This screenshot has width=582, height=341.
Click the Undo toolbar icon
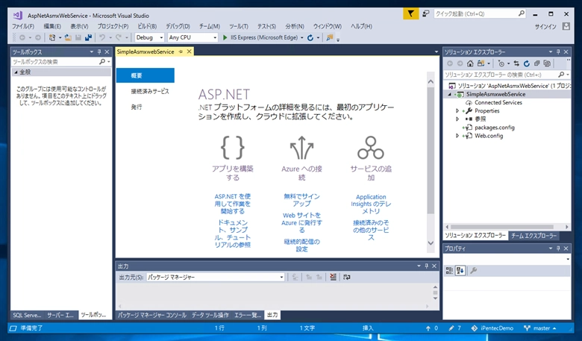[x=101, y=37]
